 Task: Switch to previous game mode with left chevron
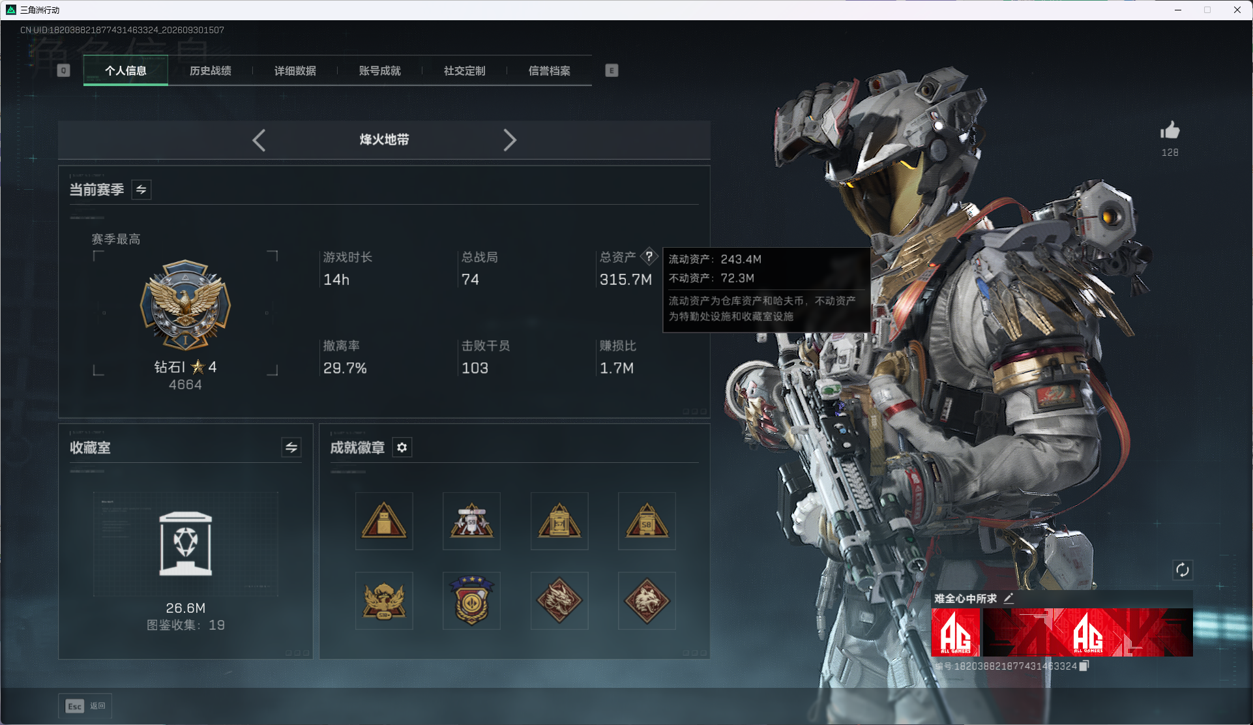[x=259, y=140]
